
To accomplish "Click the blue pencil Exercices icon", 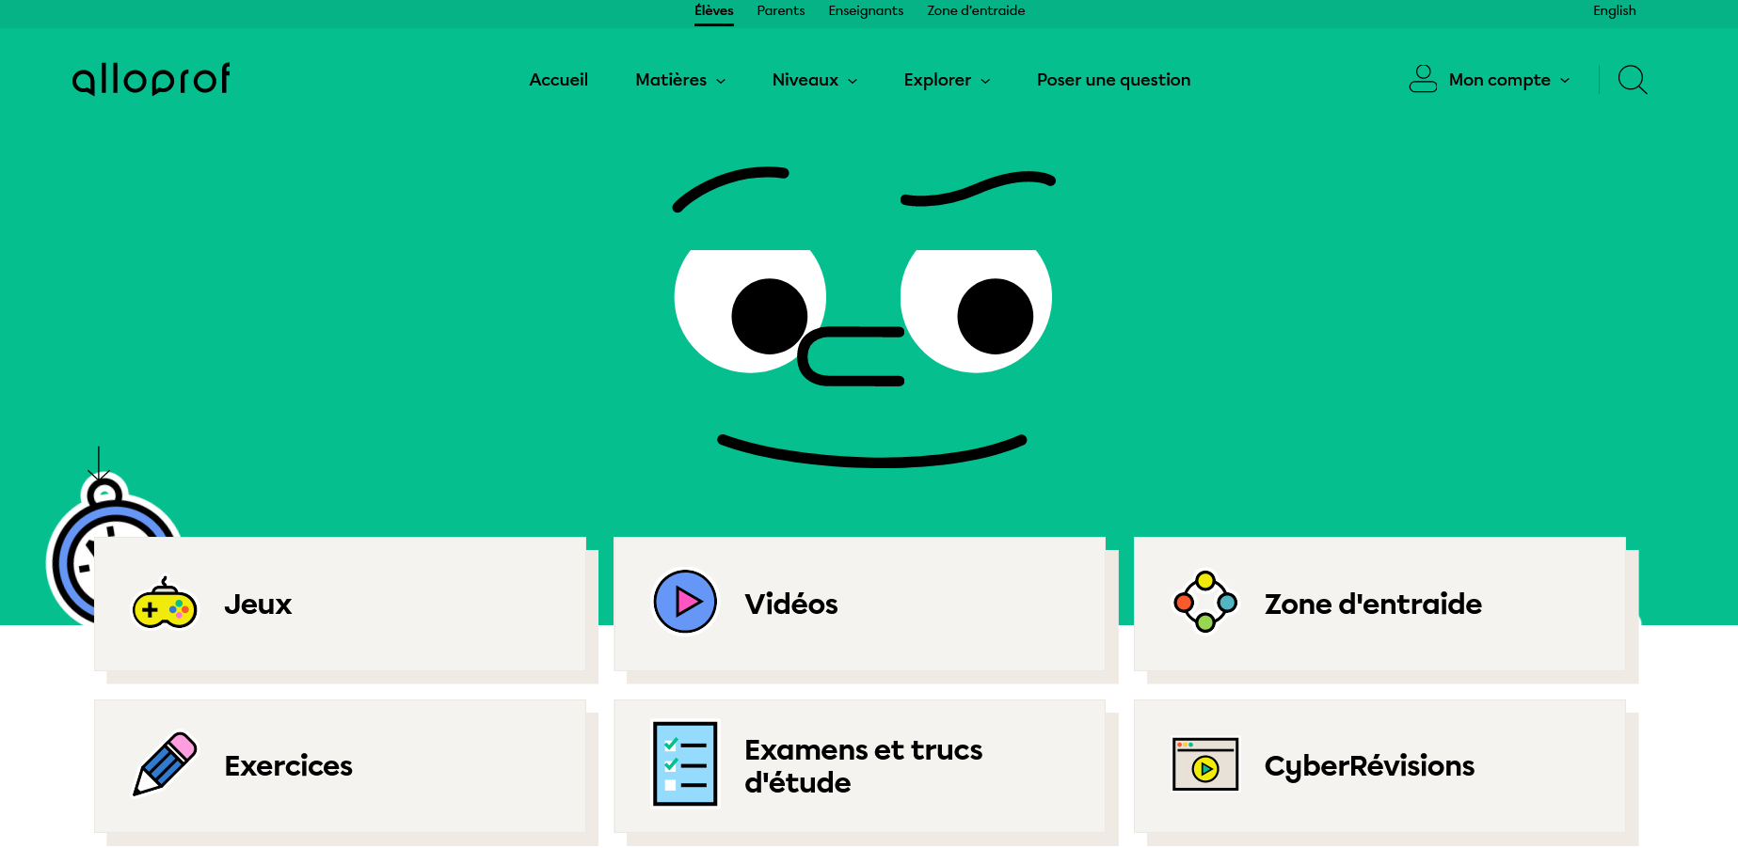I will 165,764.
